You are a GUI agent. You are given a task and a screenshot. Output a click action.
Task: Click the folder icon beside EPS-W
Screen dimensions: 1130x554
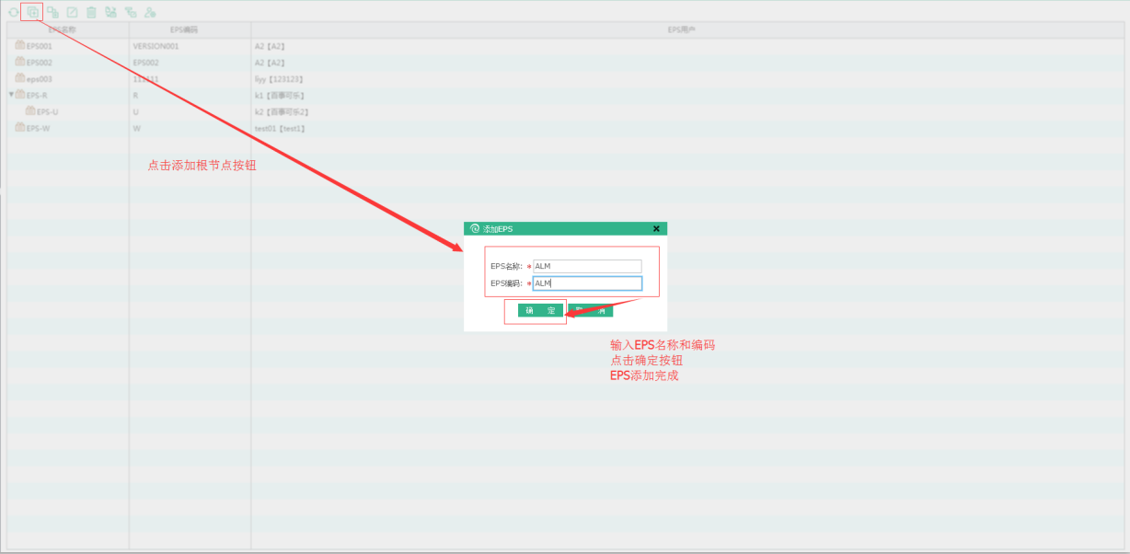click(20, 128)
